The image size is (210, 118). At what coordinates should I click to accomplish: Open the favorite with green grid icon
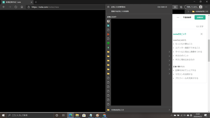tap(108, 43)
